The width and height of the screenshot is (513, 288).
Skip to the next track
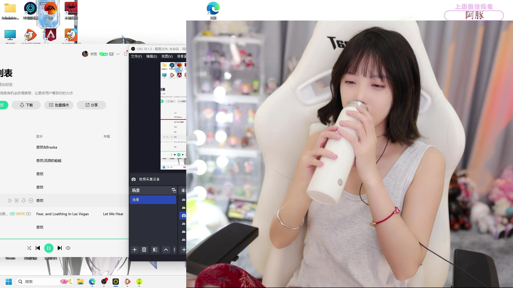pos(60,248)
